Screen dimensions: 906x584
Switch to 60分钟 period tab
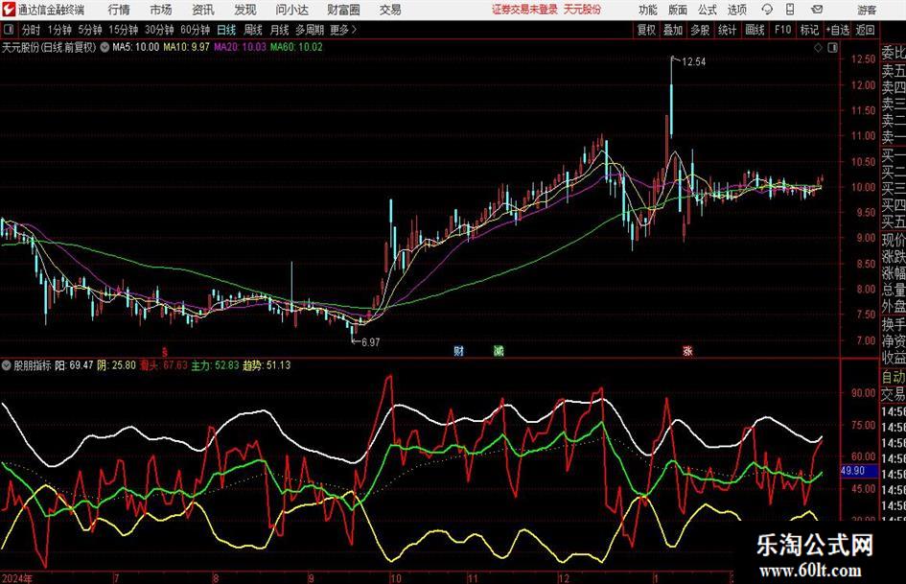195,30
